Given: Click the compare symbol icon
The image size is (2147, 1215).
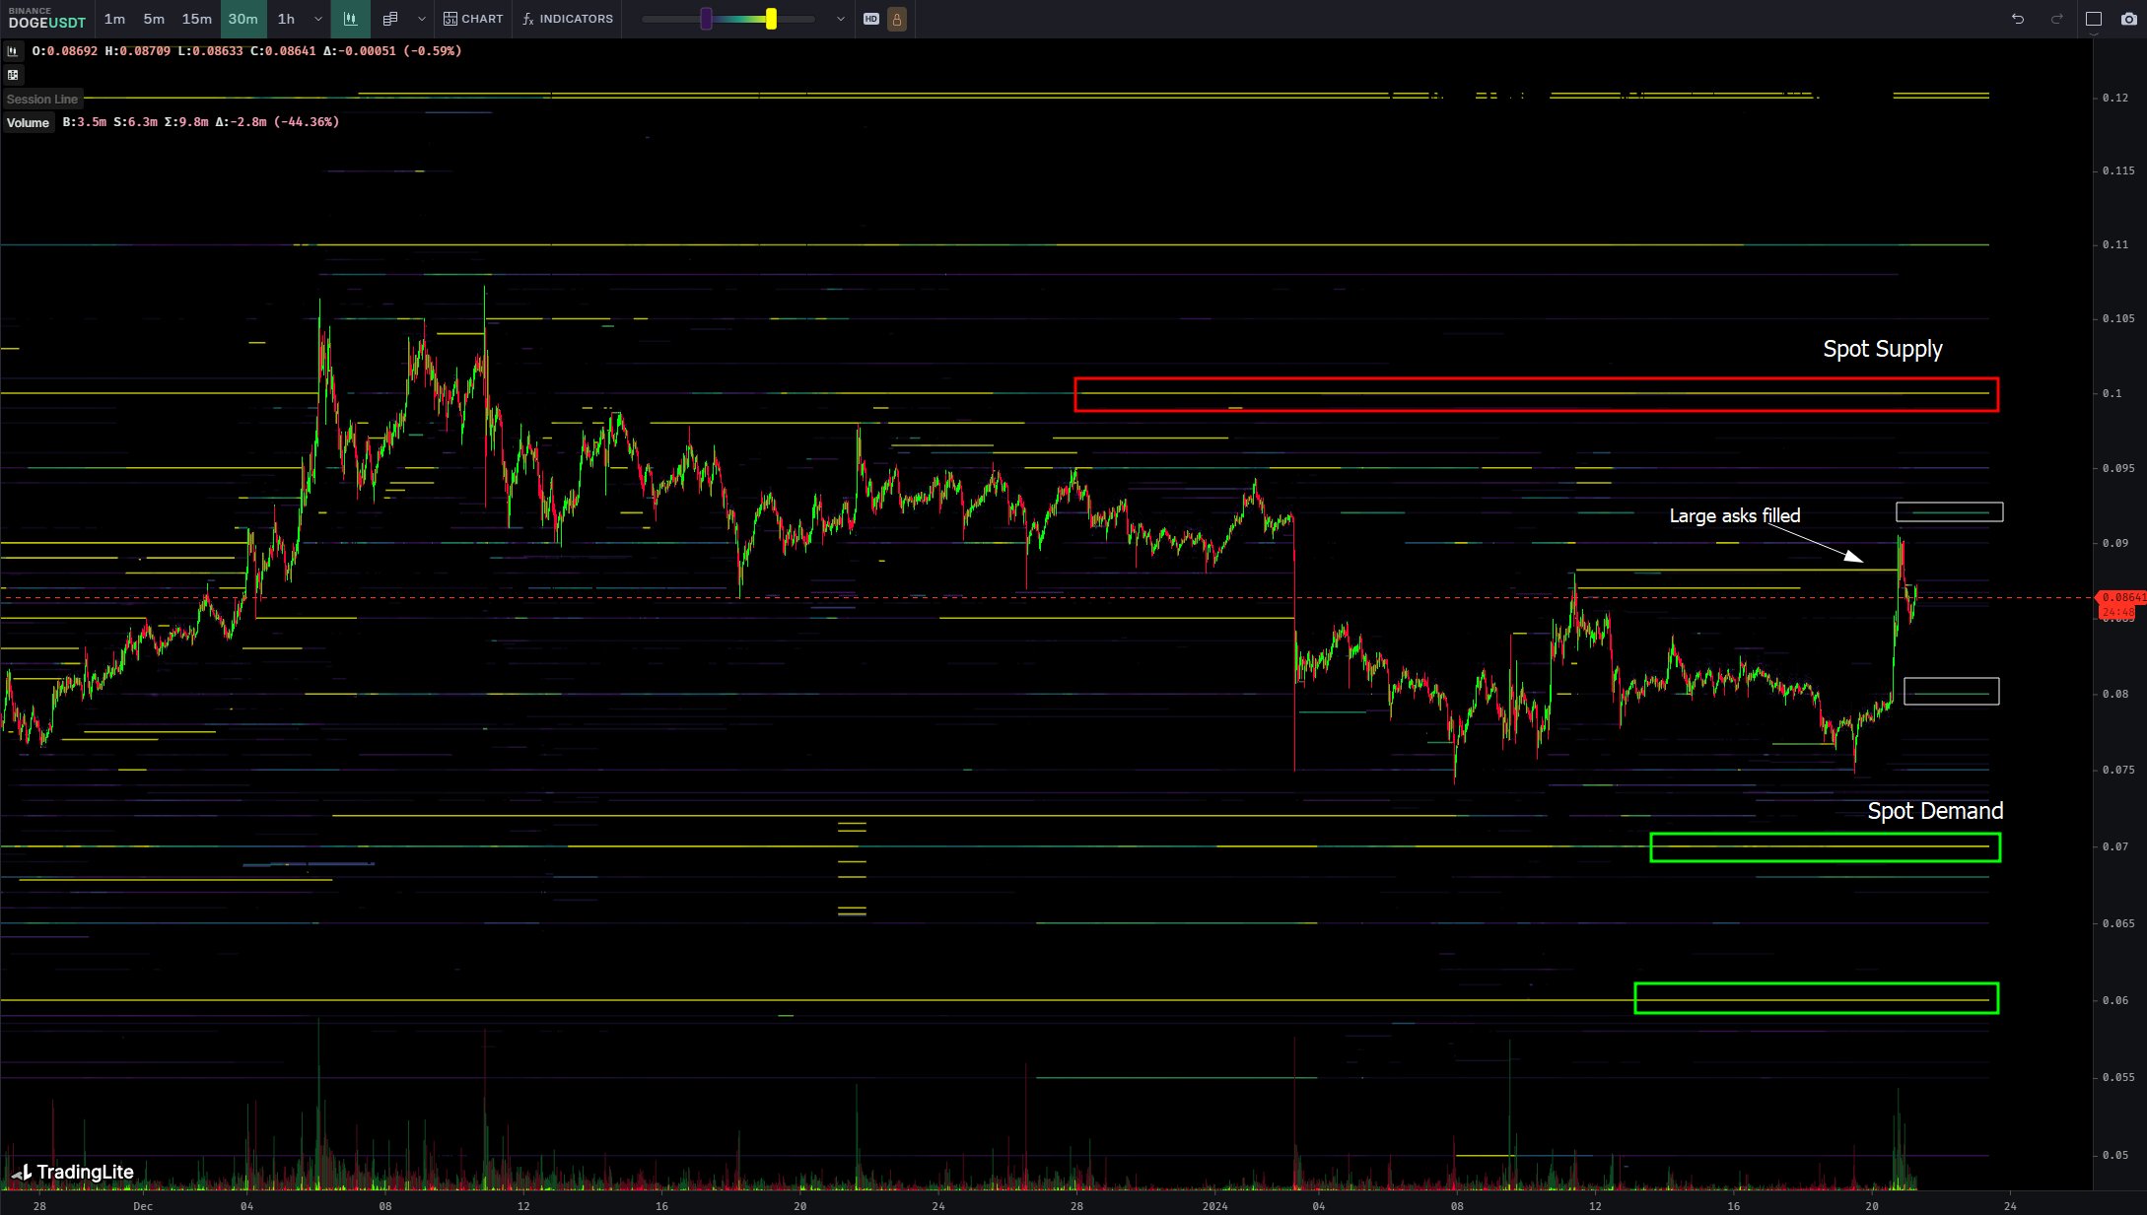Looking at the screenshot, I should pyautogui.click(x=390, y=19).
